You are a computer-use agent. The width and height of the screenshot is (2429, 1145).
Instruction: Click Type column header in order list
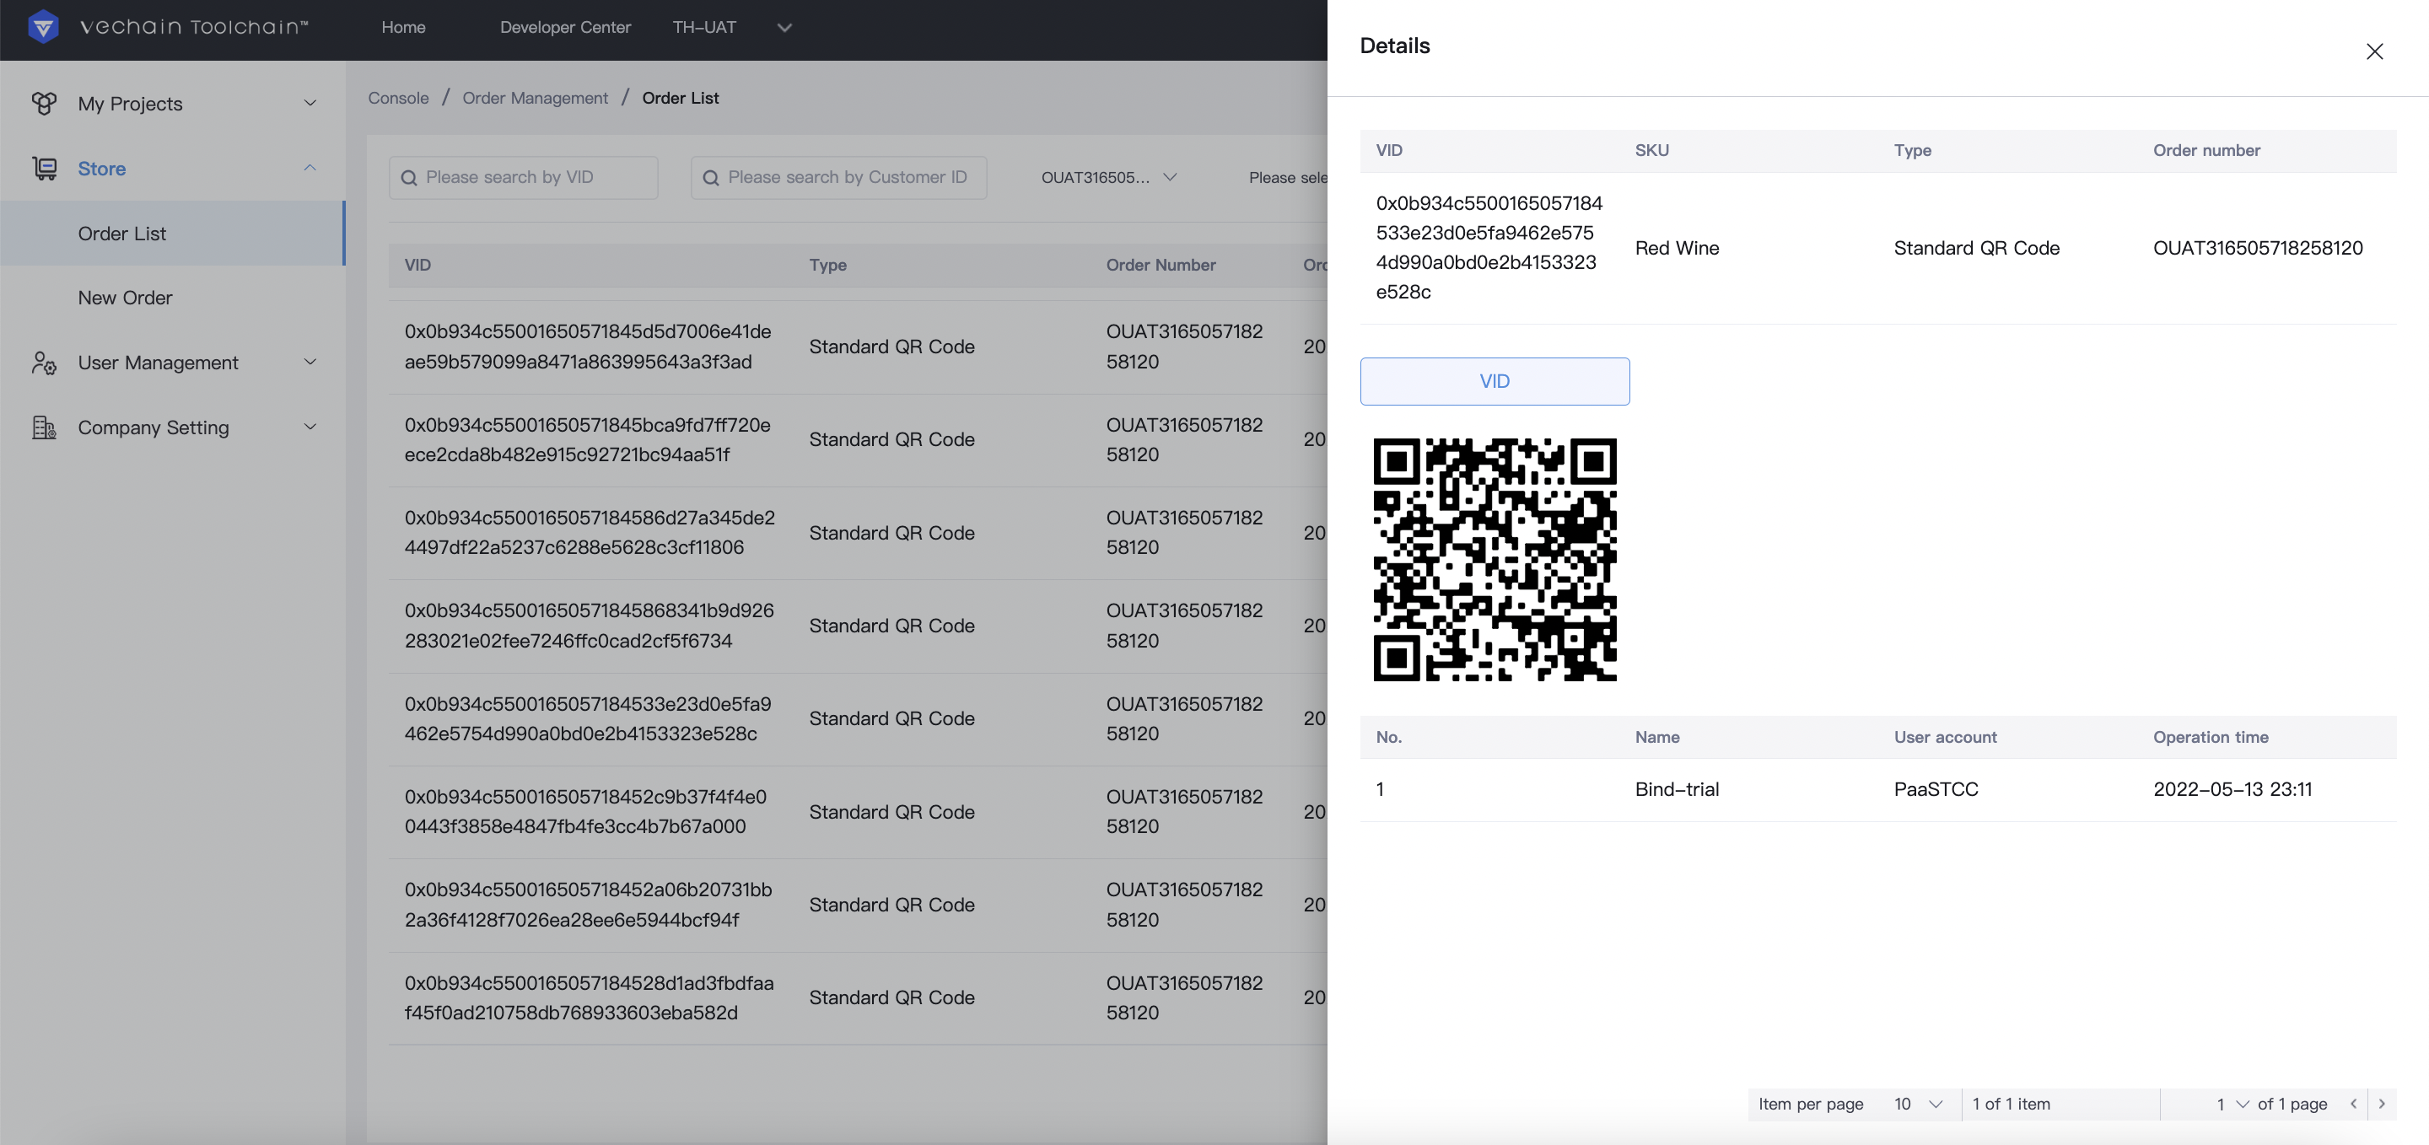[x=827, y=266]
